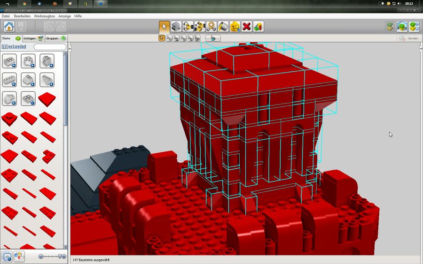Screen dimensions: 423x264
Task: Select the Hide tool with minifigure head
Action: click(235, 26)
